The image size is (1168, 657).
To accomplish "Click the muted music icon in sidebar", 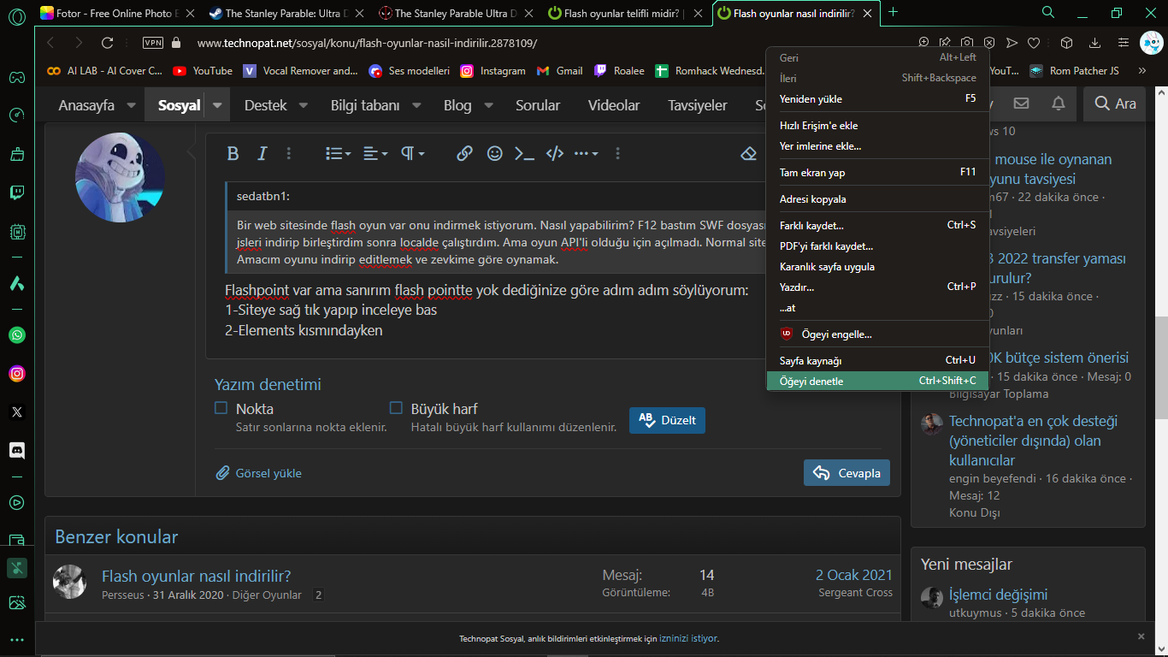I will click(17, 568).
